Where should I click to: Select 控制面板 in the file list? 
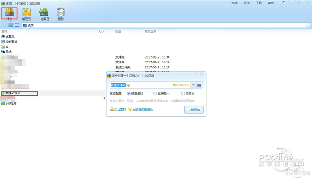(x=9, y=42)
